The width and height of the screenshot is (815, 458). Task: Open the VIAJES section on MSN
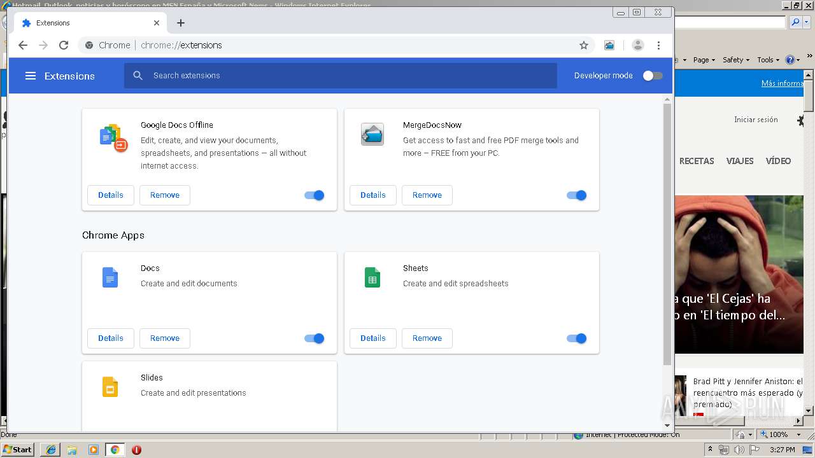tap(740, 161)
